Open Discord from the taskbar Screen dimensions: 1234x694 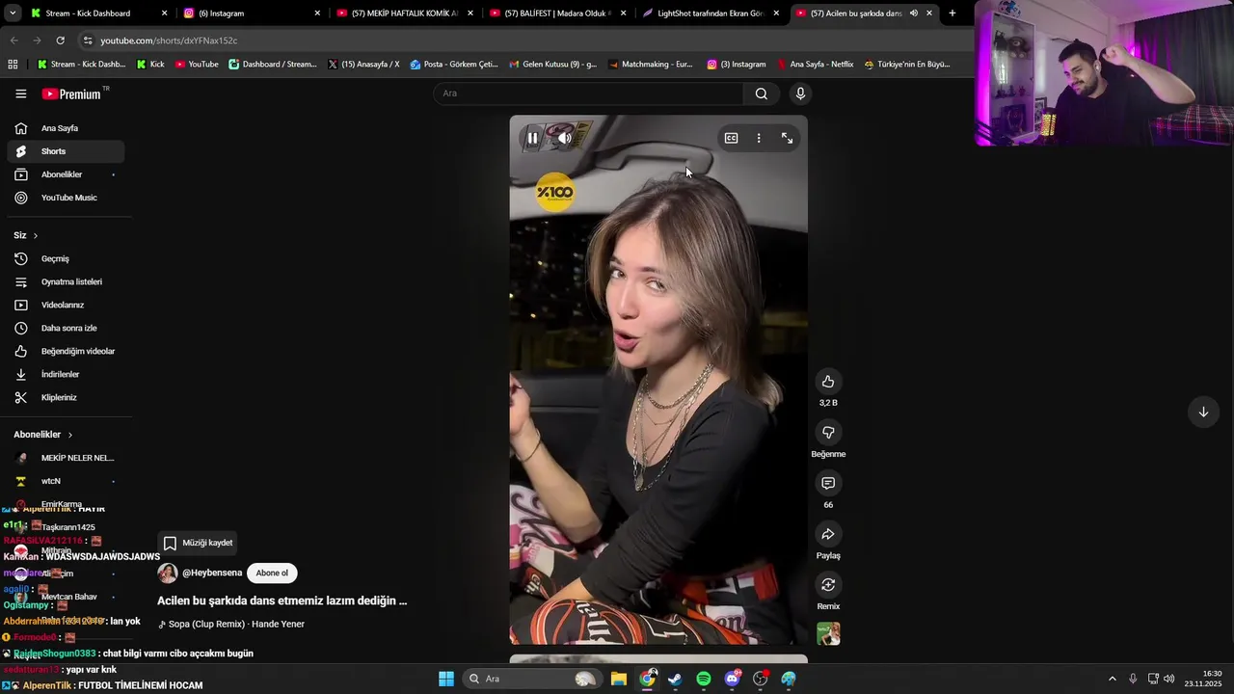(732, 679)
